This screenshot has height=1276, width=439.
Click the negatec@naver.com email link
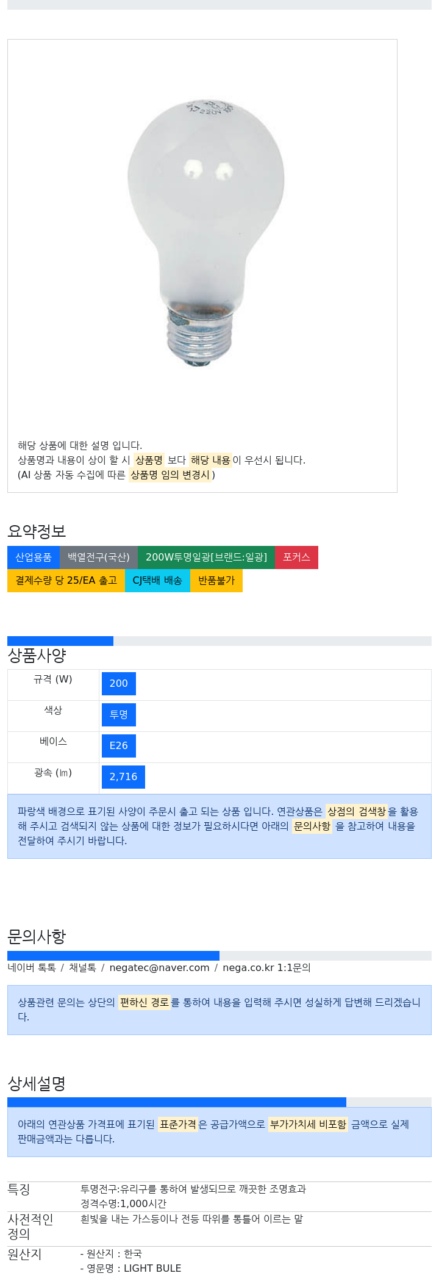click(x=159, y=968)
